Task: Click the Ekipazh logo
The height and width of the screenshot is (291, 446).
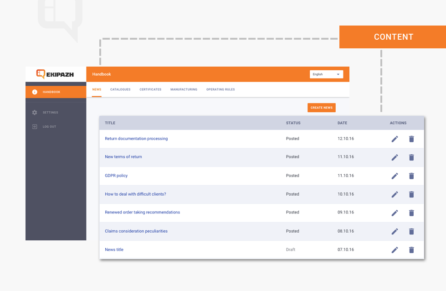Action: (56, 74)
